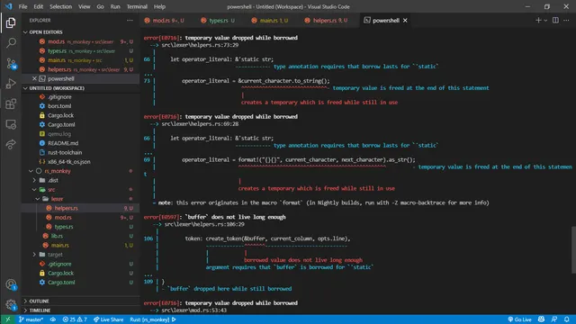The image size is (576, 324).
Task: Open the notifications bell icon
Action: (x=567, y=319)
